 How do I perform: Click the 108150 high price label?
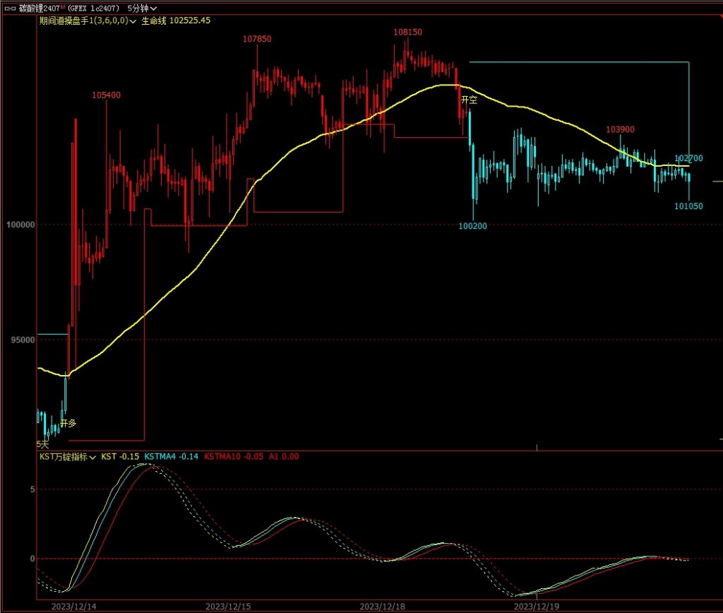point(407,32)
